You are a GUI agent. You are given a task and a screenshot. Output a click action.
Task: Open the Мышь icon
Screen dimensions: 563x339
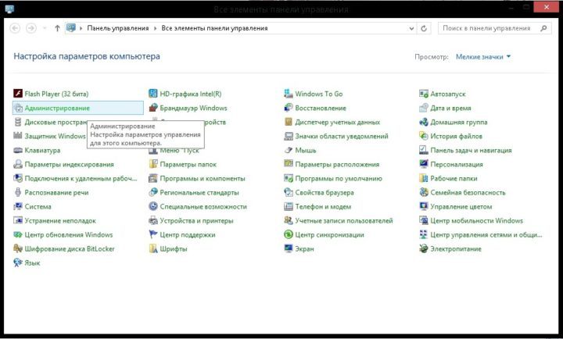[289, 150]
